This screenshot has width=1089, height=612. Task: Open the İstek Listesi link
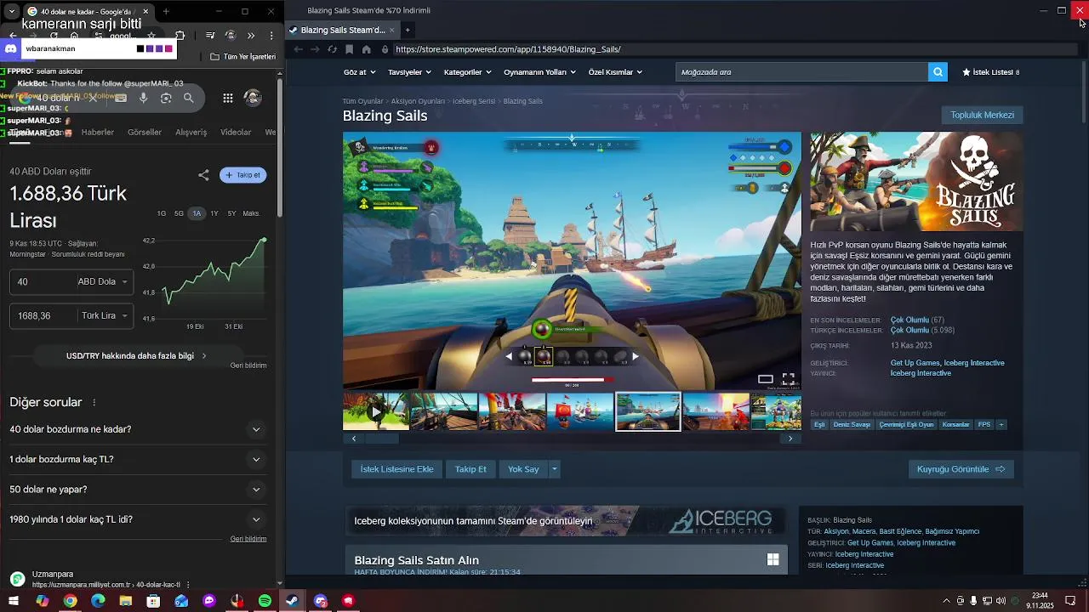(x=990, y=72)
